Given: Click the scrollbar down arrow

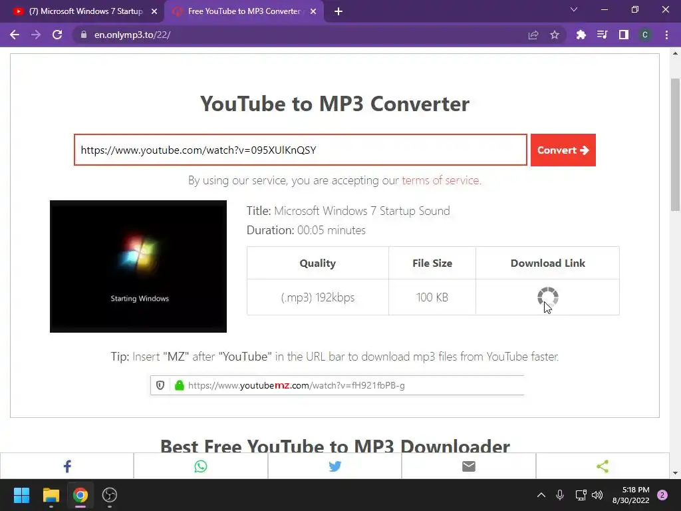Looking at the screenshot, I should [675, 473].
